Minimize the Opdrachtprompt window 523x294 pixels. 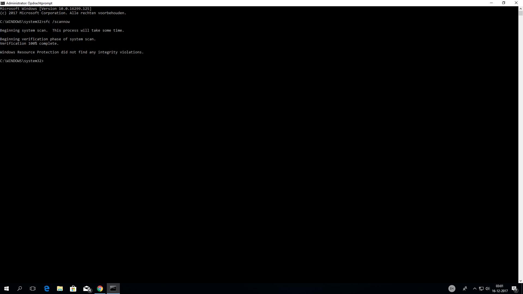(x=491, y=3)
